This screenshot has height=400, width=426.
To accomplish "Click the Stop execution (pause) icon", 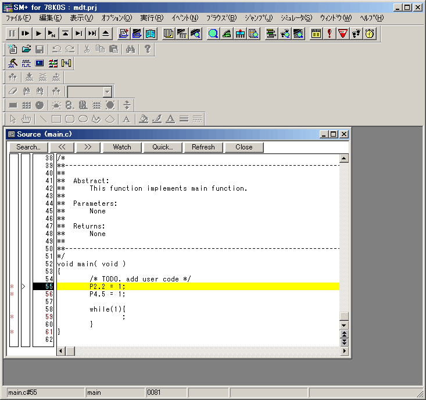I will click(x=12, y=34).
